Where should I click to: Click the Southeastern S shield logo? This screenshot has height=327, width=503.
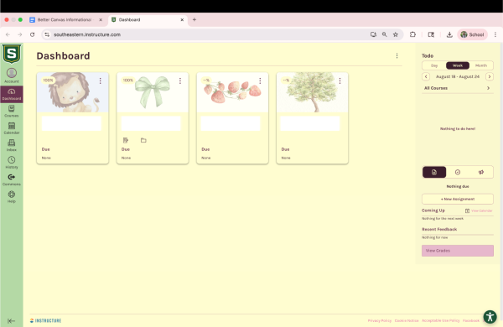[x=12, y=54]
